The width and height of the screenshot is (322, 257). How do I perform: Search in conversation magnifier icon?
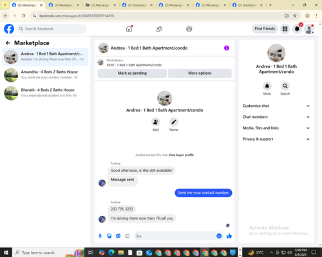click(285, 86)
